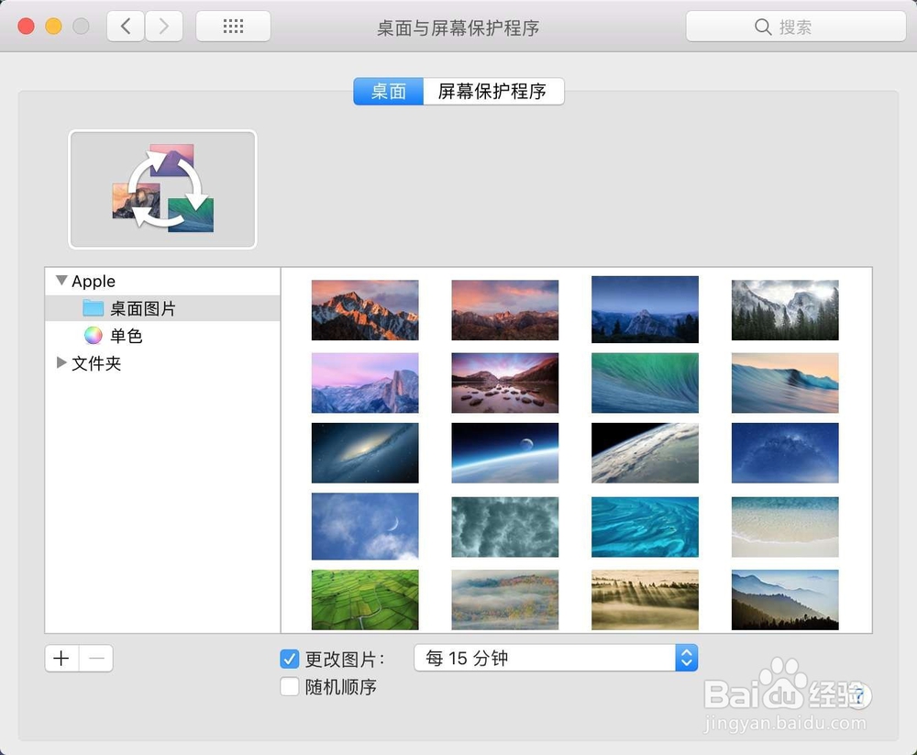
Task: Choose the Milky Way starry sky wallpaper
Action: pyautogui.click(x=785, y=453)
